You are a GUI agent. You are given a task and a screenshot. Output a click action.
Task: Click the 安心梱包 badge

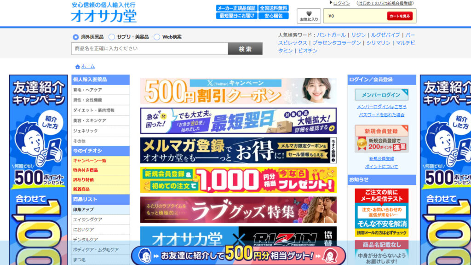[x=273, y=16]
